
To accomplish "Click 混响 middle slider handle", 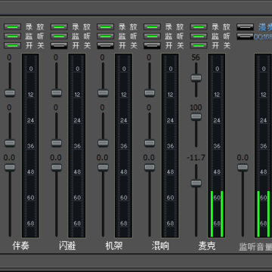I will pos(150,143).
